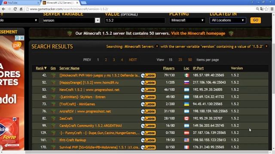Click the gametracker.com address bar
The width and height of the screenshot is (275, 154).
141,9
